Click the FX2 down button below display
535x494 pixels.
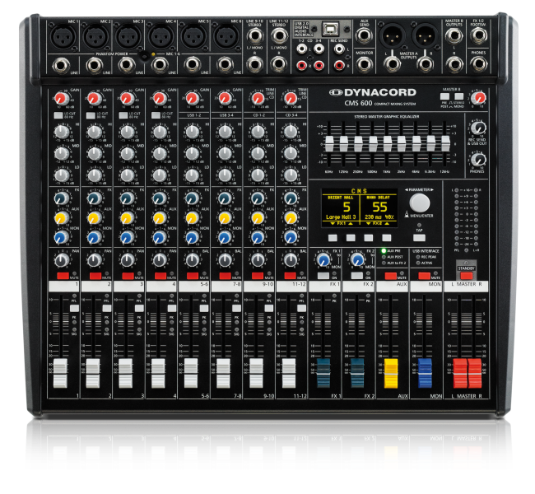(x=369, y=238)
